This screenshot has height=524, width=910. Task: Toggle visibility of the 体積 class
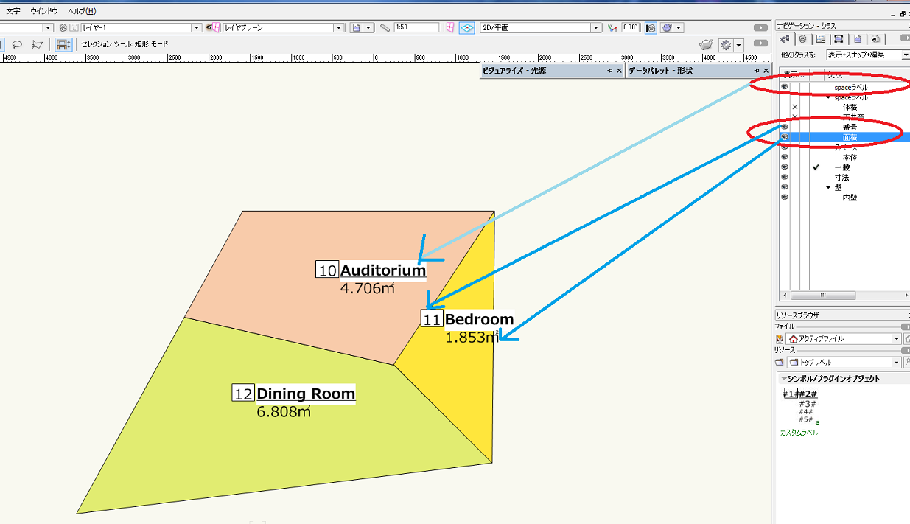tap(794, 107)
